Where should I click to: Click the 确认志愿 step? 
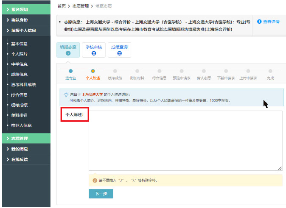pyautogui.click(x=204, y=78)
